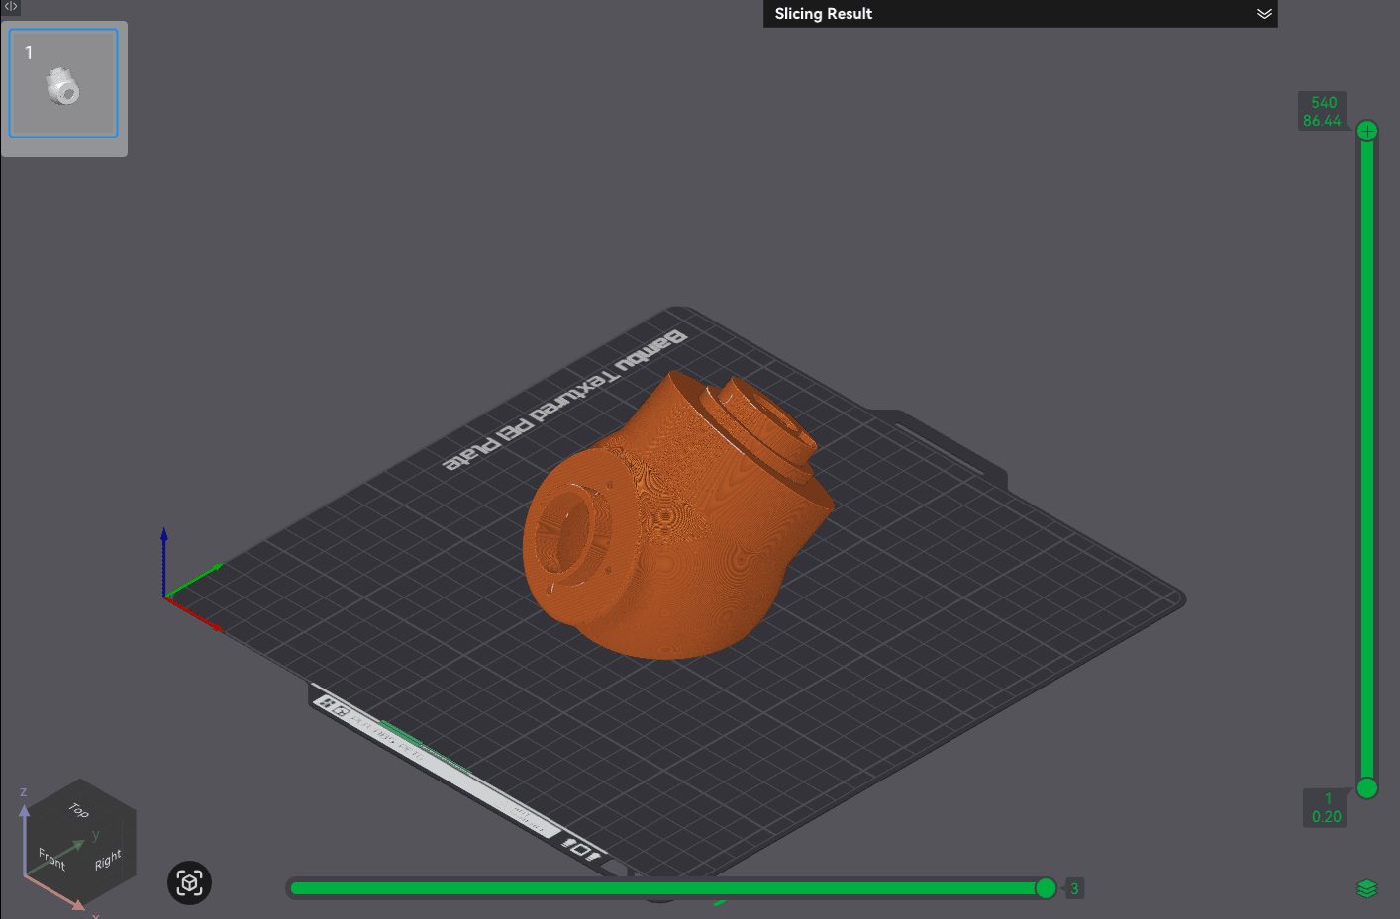Screen dimensions: 1400x919
Task: Click the plus icon on top layer handle
Action: coord(1366,130)
